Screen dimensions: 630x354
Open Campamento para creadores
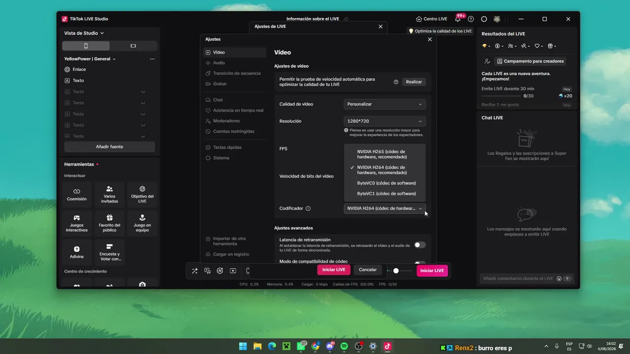(530, 61)
